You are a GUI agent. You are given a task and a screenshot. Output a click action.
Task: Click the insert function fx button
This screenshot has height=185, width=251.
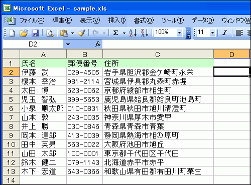(x=98, y=44)
